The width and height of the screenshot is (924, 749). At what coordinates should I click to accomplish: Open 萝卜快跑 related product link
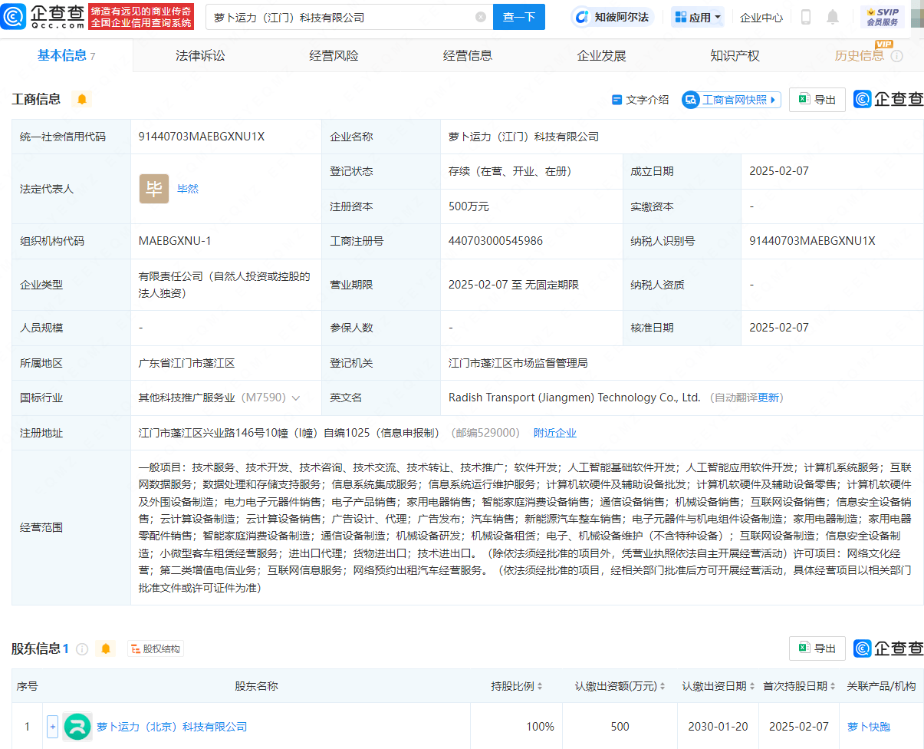(x=869, y=727)
